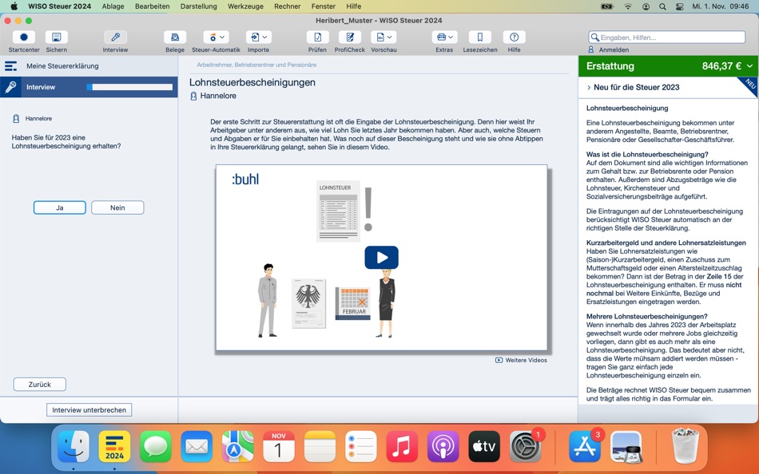759x474 pixels.
Task: Open System Settings from the Dock
Action: click(x=525, y=446)
